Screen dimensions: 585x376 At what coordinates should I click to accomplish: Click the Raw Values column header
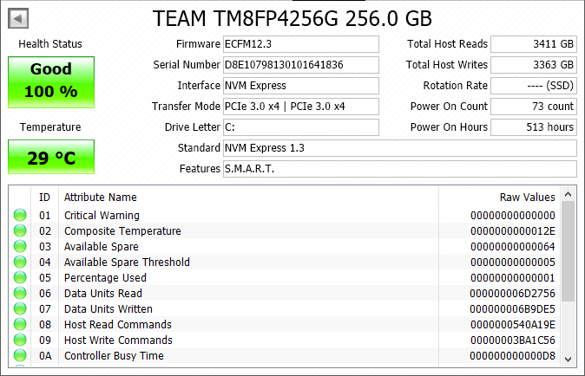[x=500, y=198]
